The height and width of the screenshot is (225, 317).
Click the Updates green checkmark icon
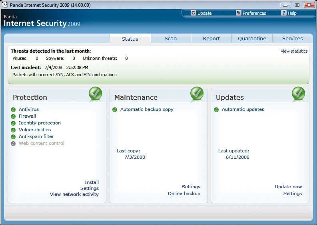point(298,93)
